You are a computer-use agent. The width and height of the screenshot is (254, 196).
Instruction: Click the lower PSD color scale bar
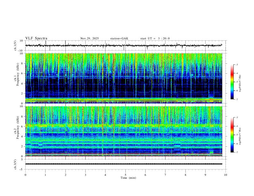[232, 135]
